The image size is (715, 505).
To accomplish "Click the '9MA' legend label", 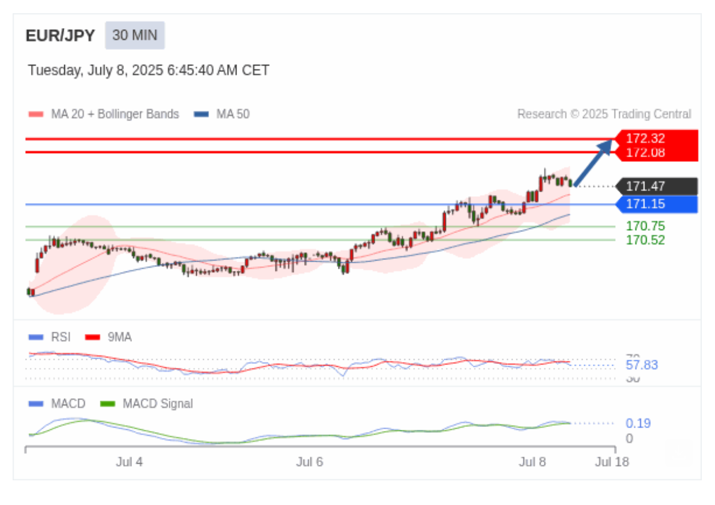I will (x=119, y=337).
